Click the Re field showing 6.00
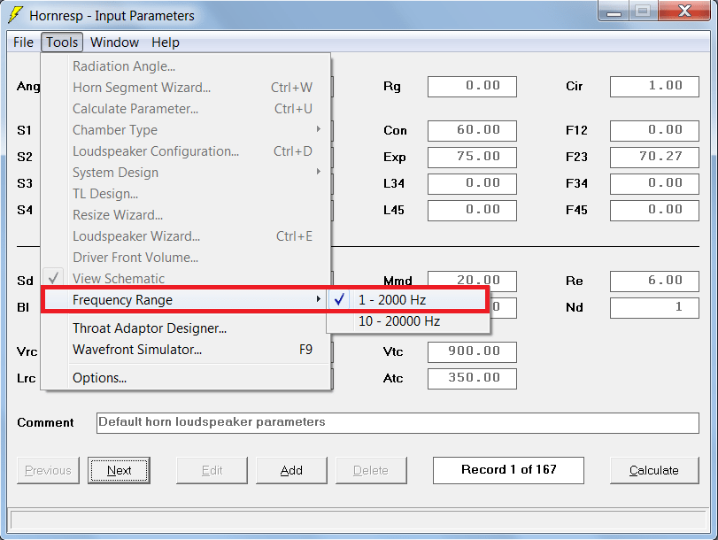Image resolution: width=718 pixels, height=540 pixels. click(x=654, y=281)
